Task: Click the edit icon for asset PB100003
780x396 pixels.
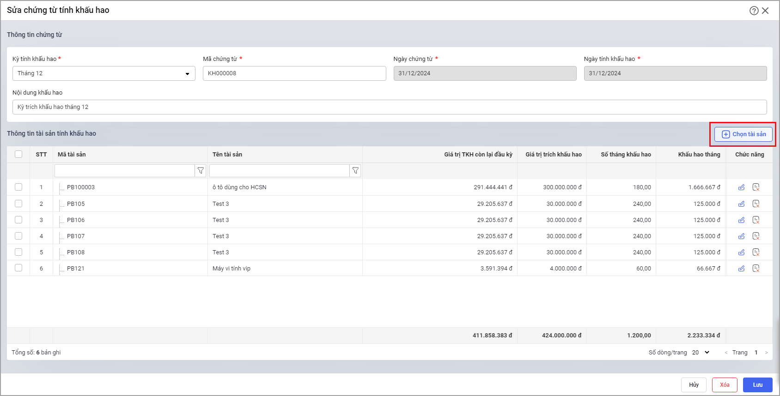Action: pyautogui.click(x=741, y=187)
